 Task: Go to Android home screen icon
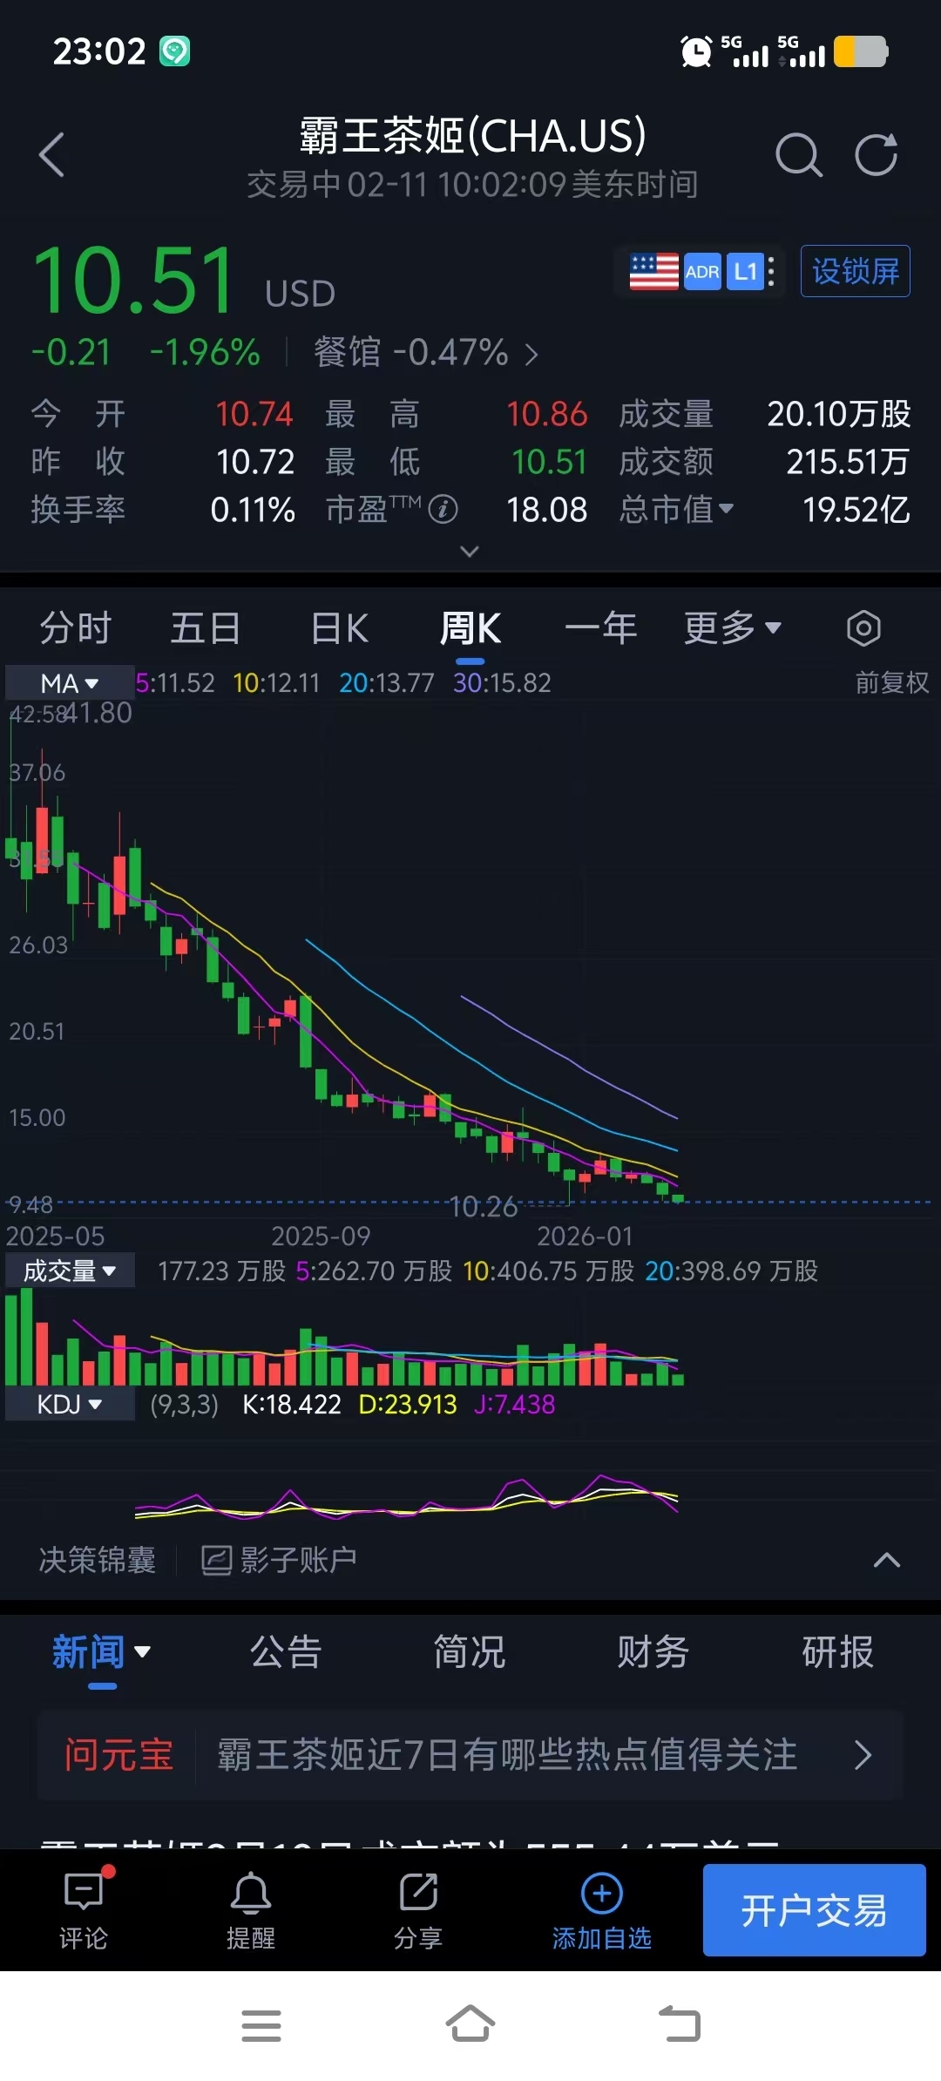(x=470, y=2023)
